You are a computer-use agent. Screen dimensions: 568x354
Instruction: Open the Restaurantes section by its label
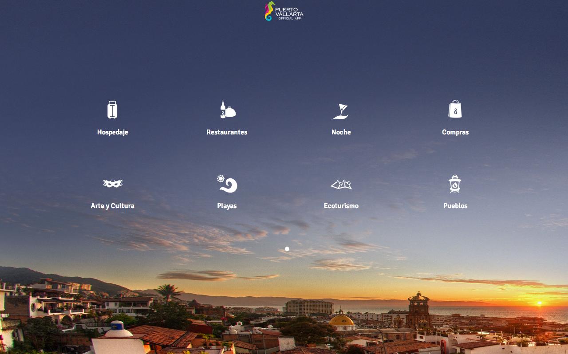[x=227, y=132]
